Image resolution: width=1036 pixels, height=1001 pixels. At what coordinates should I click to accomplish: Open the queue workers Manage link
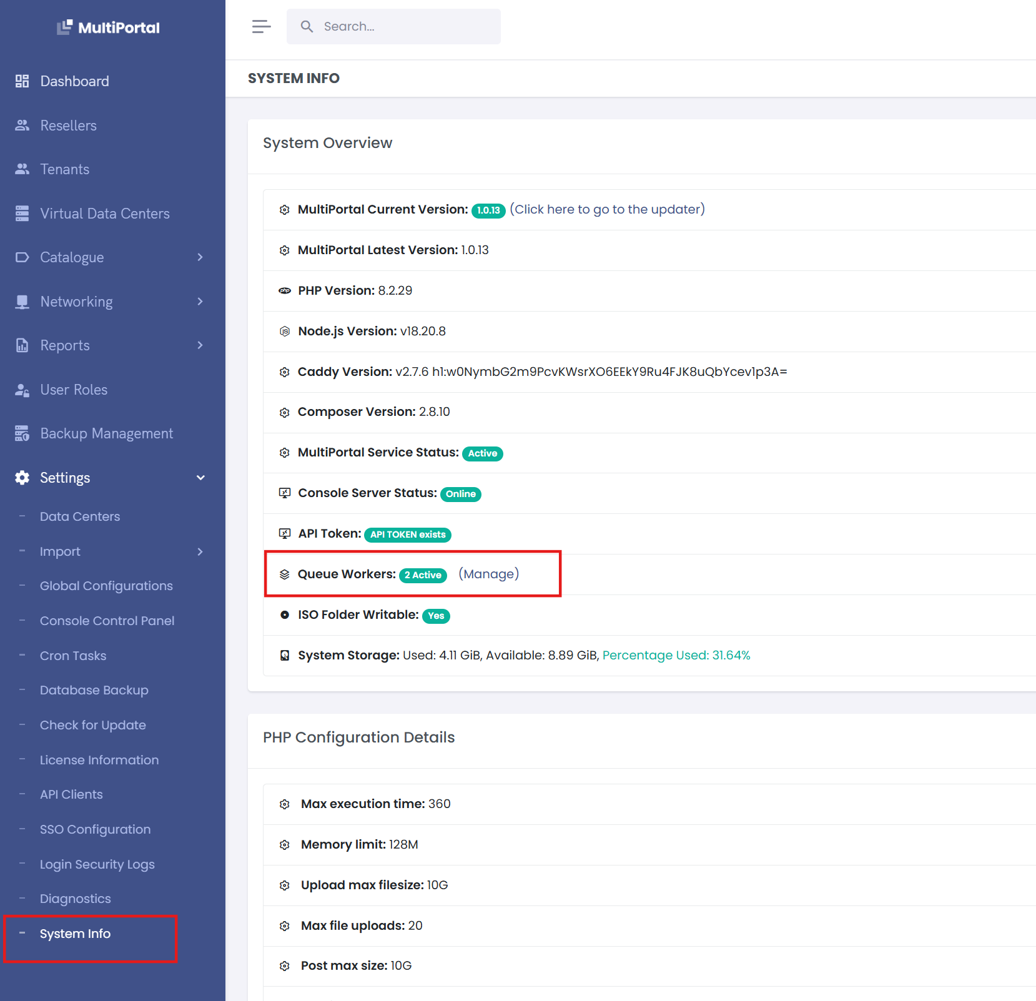point(488,574)
